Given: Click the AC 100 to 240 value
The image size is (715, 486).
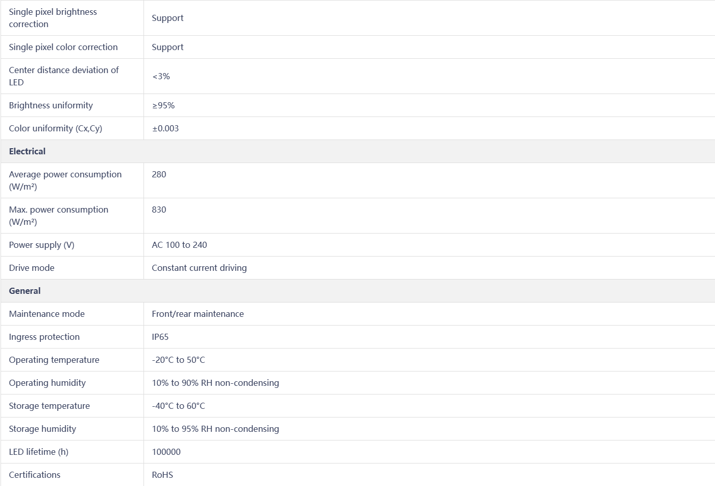Looking at the screenshot, I should tap(179, 245).
